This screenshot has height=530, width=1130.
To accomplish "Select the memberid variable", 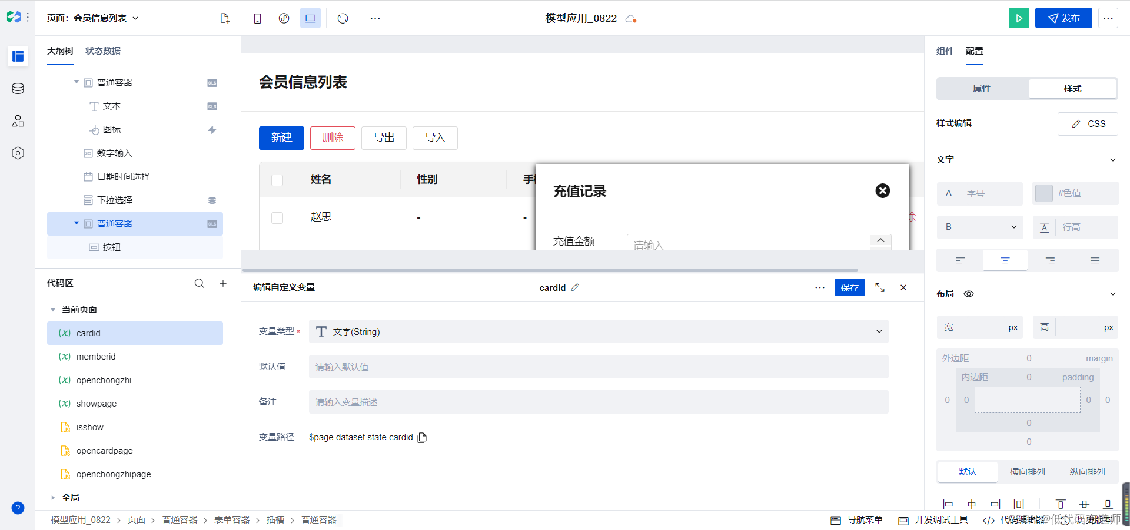I will [135, 357].
